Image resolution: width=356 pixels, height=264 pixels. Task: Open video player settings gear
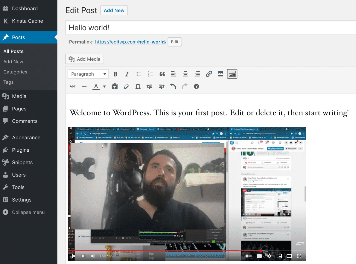pyautogui.click(x=269, y=256)
